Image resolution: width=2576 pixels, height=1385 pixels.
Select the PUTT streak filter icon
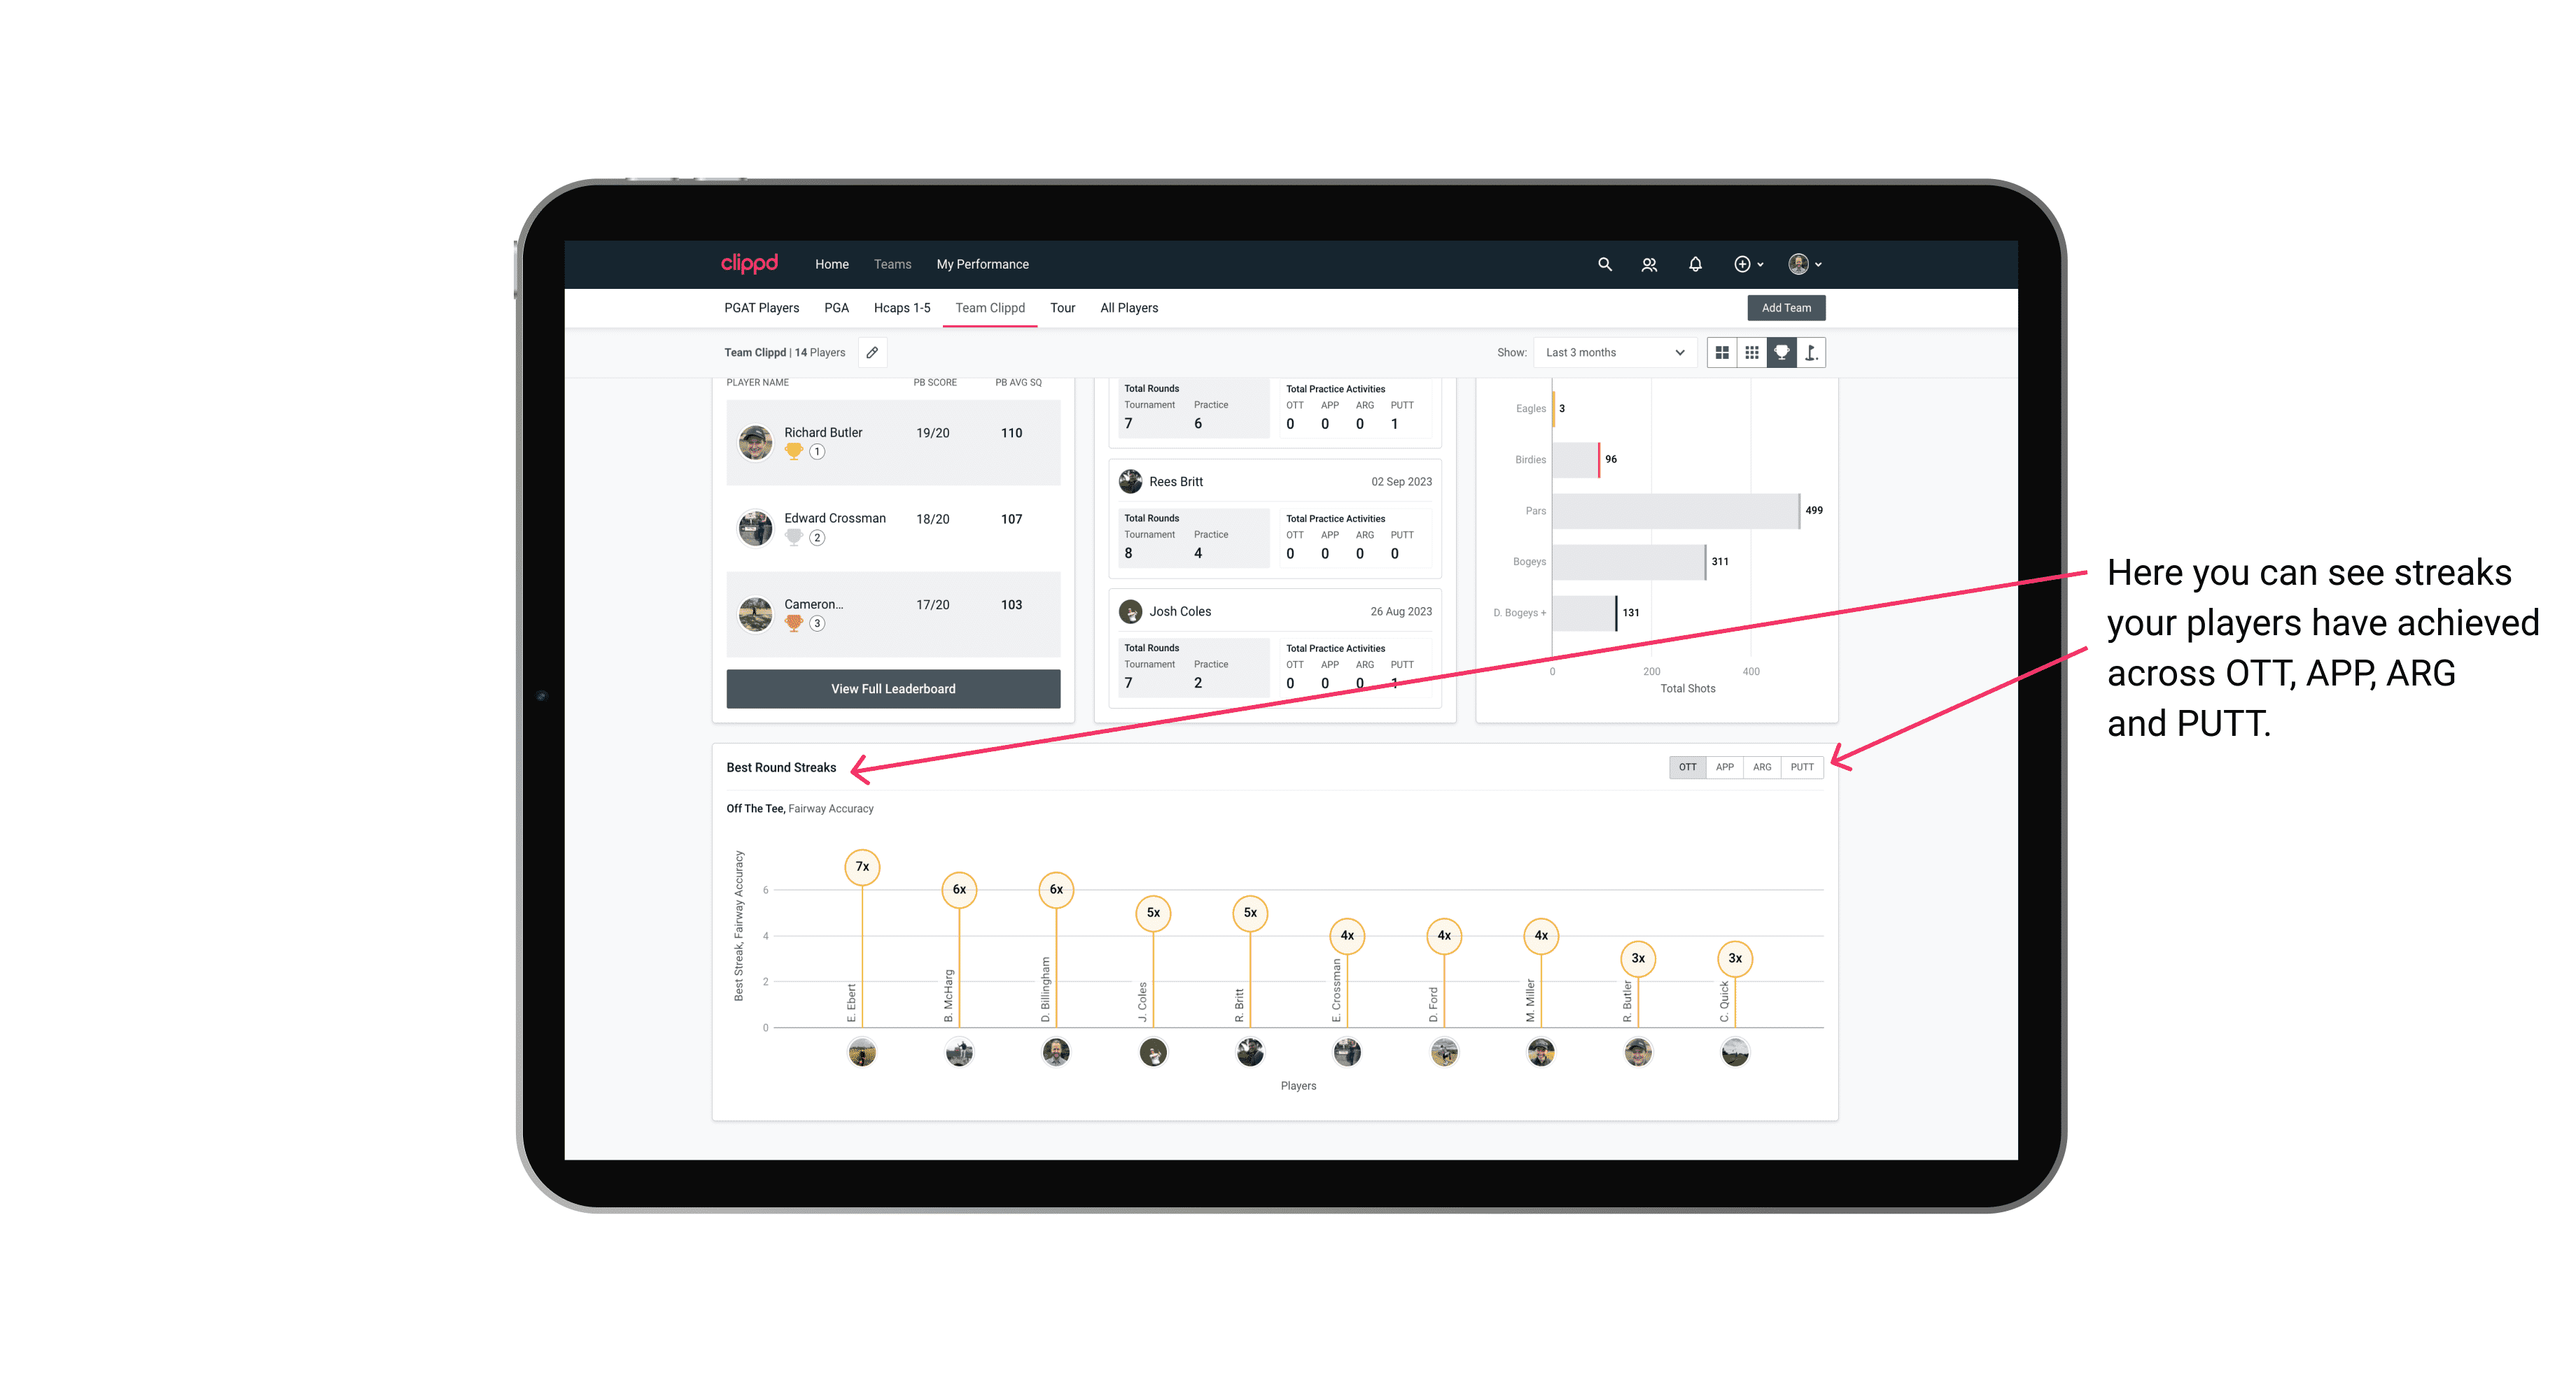tap(1803, 767)
